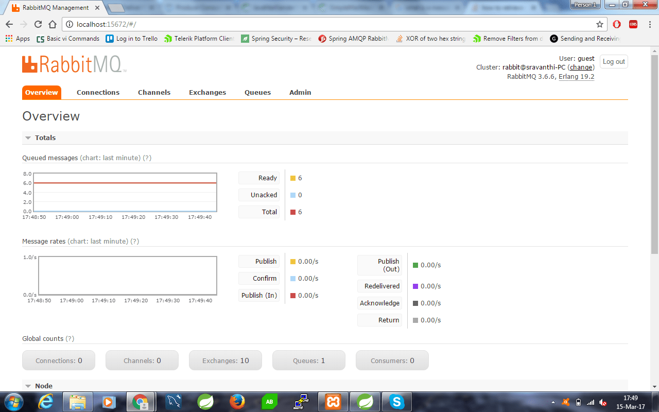
Task: Open the browser home page icon
Action: point(52,24)
